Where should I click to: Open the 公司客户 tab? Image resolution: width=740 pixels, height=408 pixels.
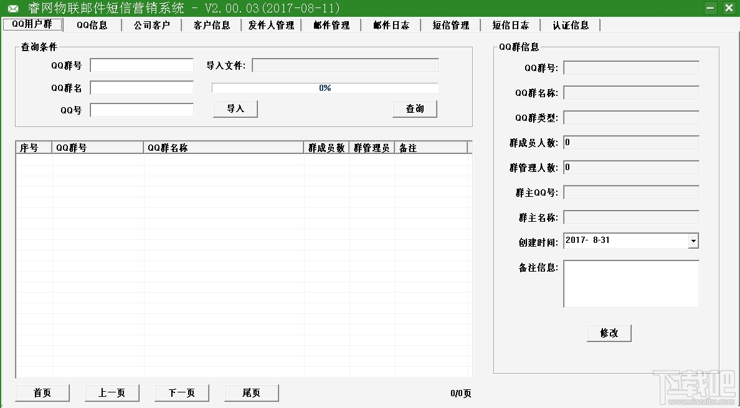(151, 25)
